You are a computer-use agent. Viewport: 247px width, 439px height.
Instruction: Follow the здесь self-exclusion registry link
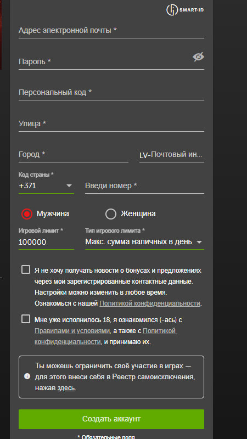point(66,388)
